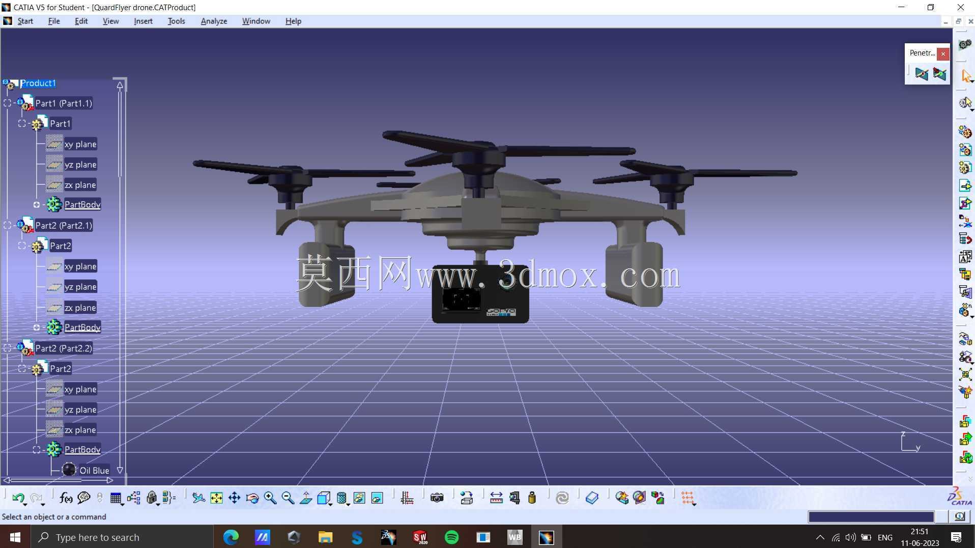Close the Penetrate toolbar panel

[943, 53]
